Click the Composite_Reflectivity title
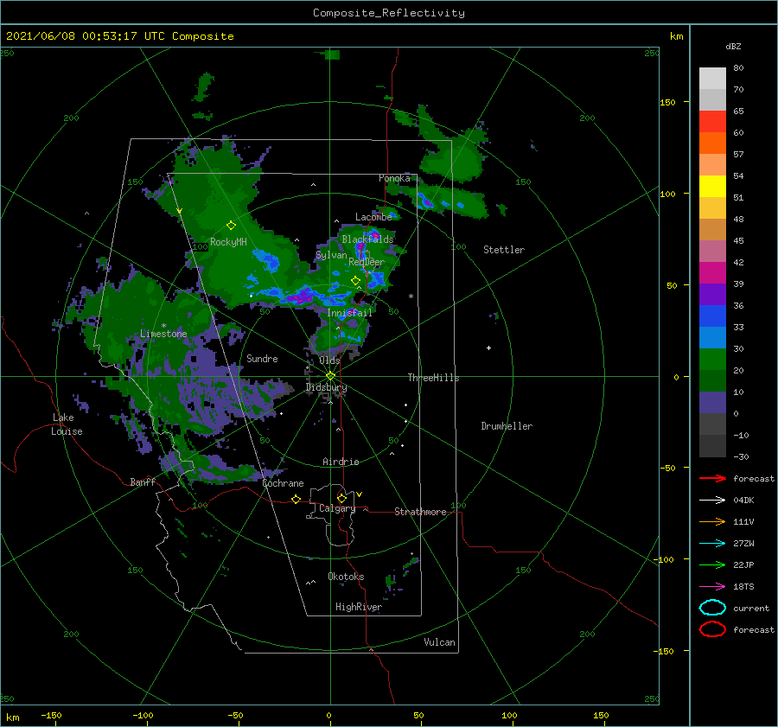The image size is (778, 727). [389, 13]
